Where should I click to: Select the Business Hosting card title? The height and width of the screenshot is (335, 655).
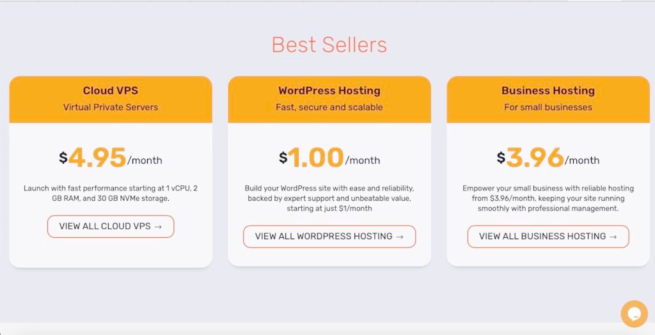[x=548, y=91]
